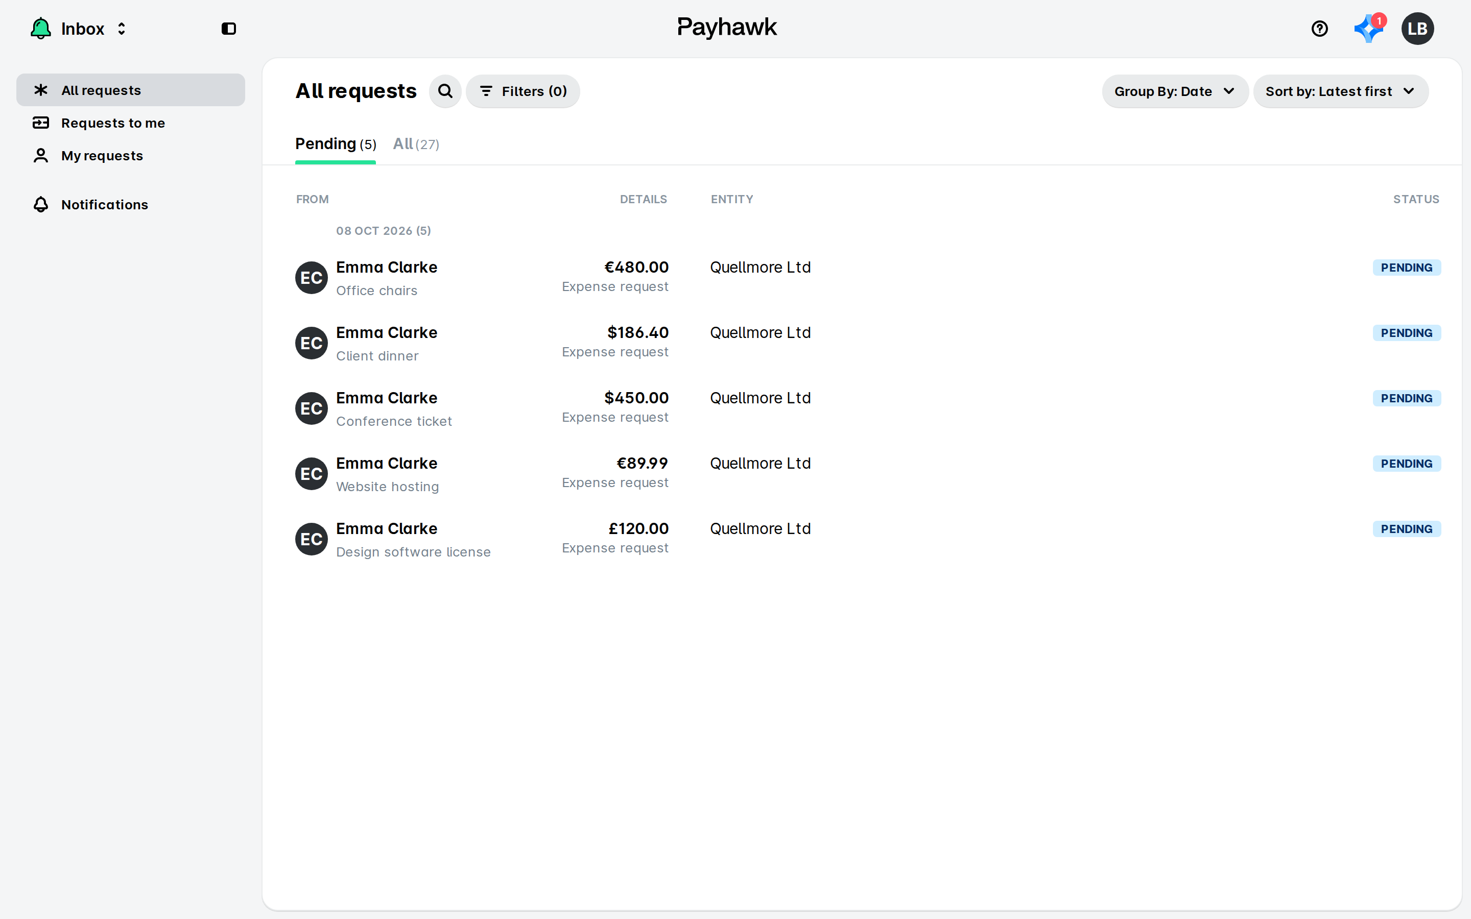
Task: Click the STATUS column header
Action: [x=1416, y=199]
